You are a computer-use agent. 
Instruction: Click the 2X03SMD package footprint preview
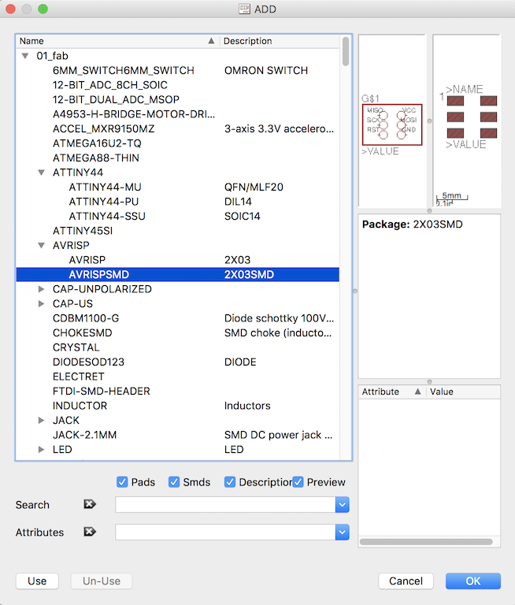pyautogui.click(x=467, y=121)
